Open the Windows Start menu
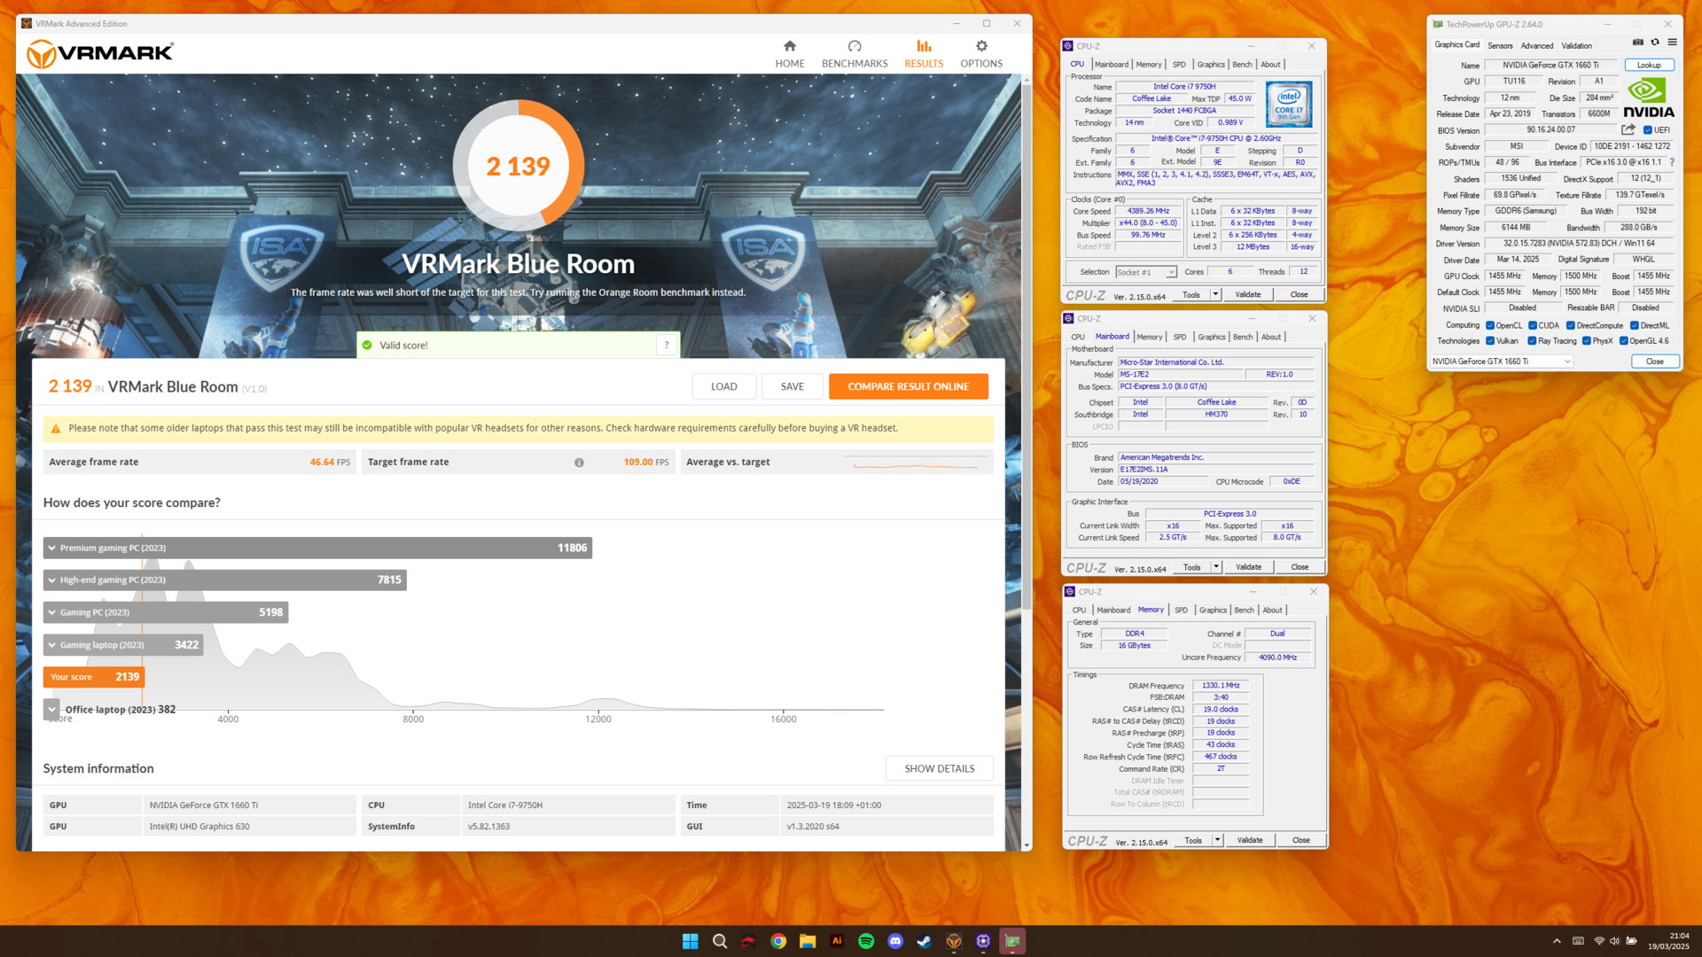Viewport: 1702px width, 957px height. point(691,941)
